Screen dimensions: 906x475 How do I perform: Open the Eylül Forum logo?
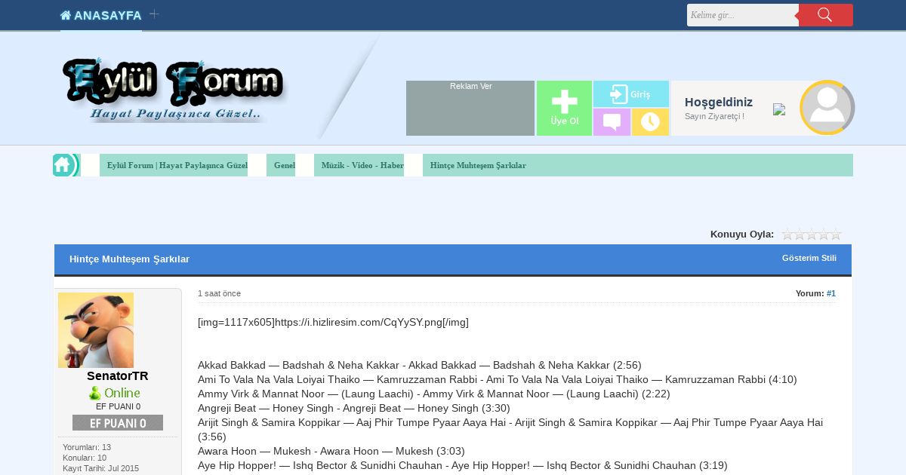[175, 90]
